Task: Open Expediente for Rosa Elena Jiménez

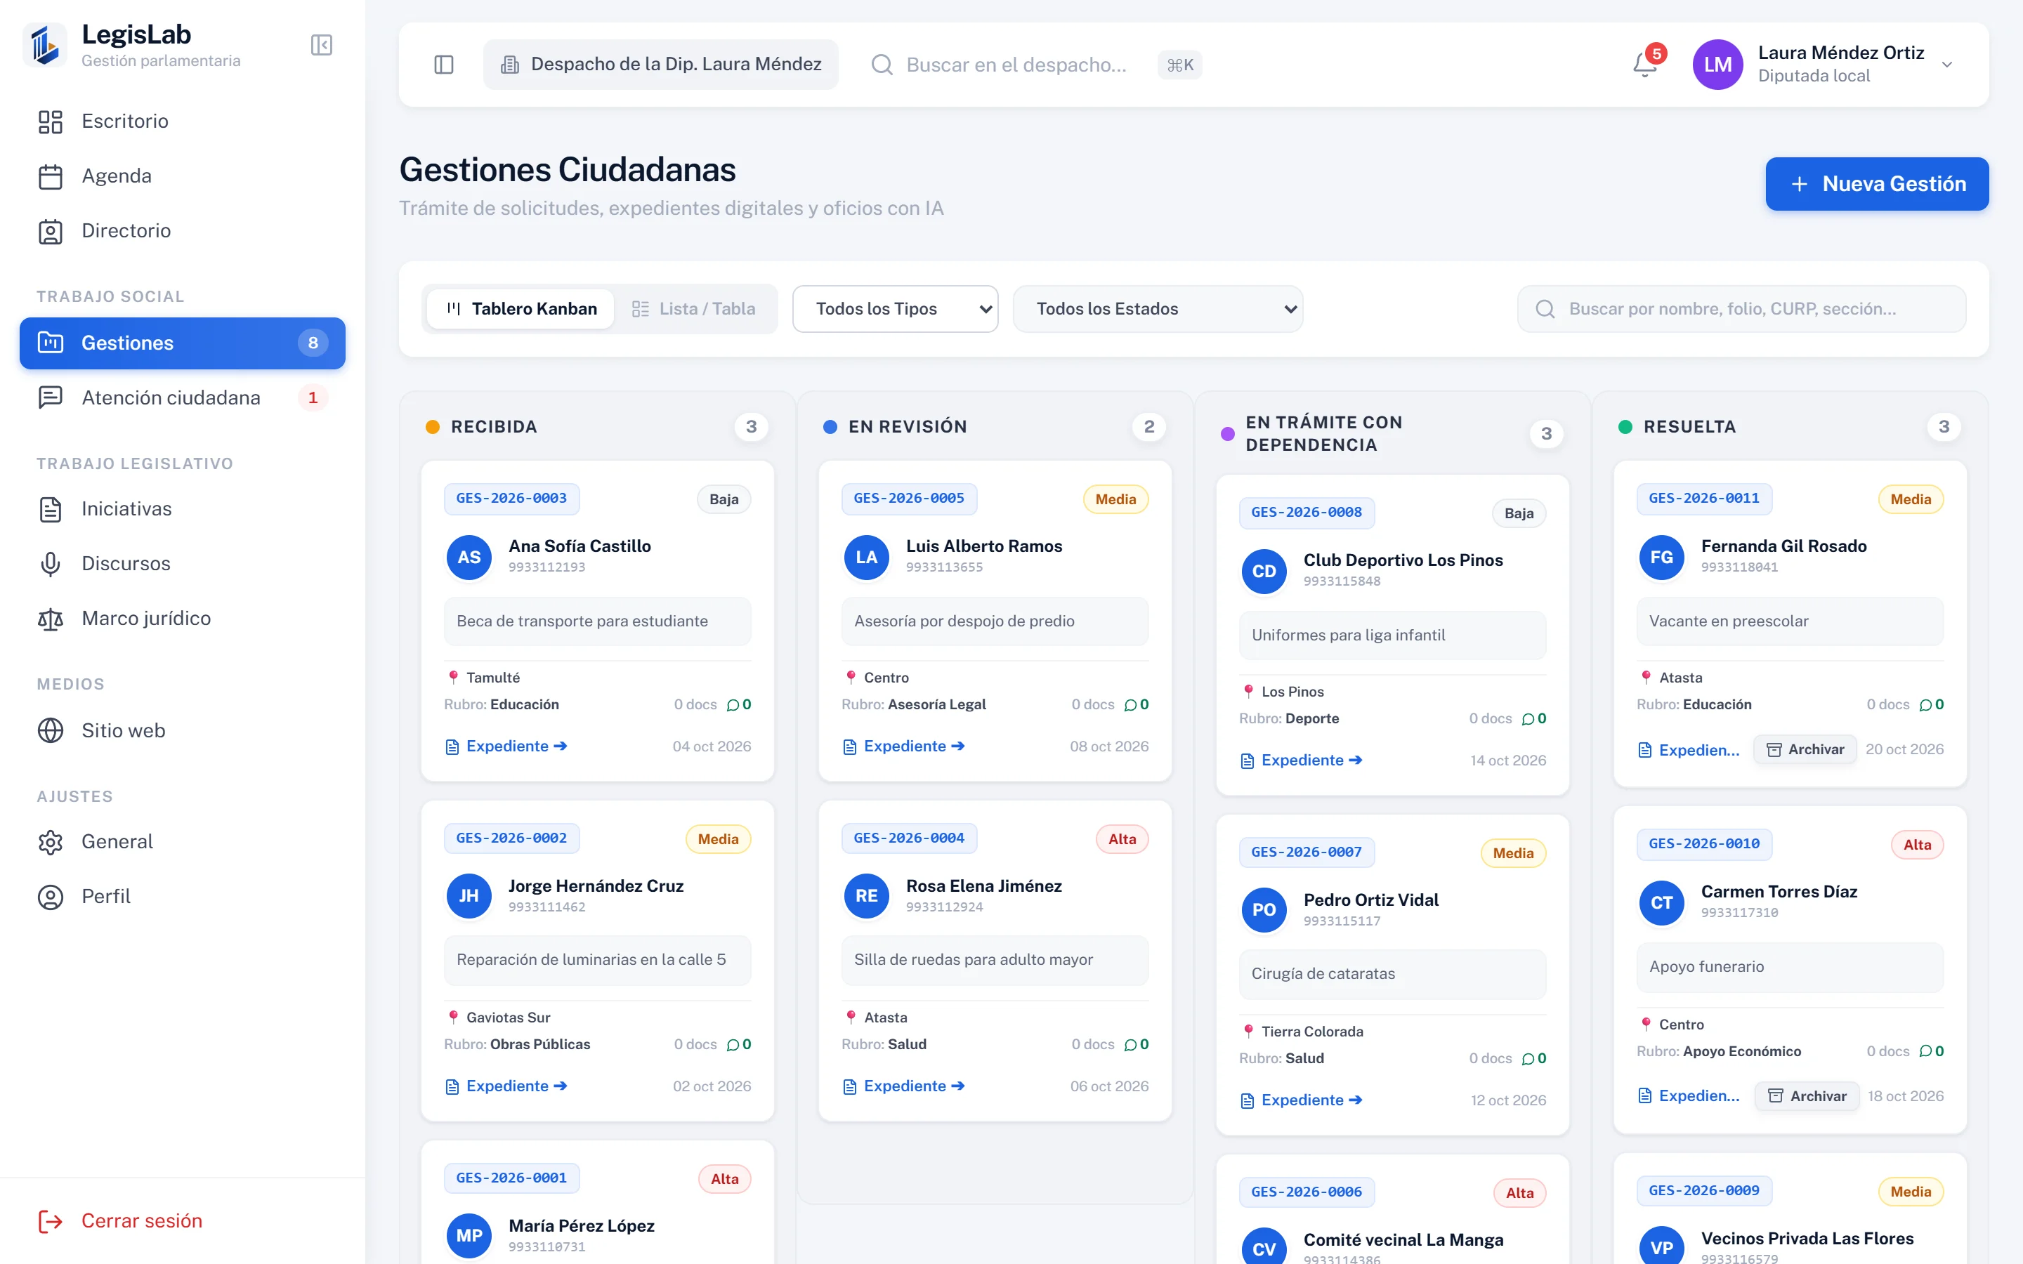Action: (903, 1086)
